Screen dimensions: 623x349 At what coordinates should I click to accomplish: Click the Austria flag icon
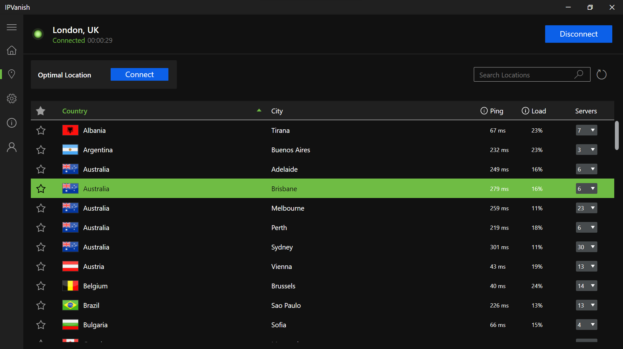point(70,266)
